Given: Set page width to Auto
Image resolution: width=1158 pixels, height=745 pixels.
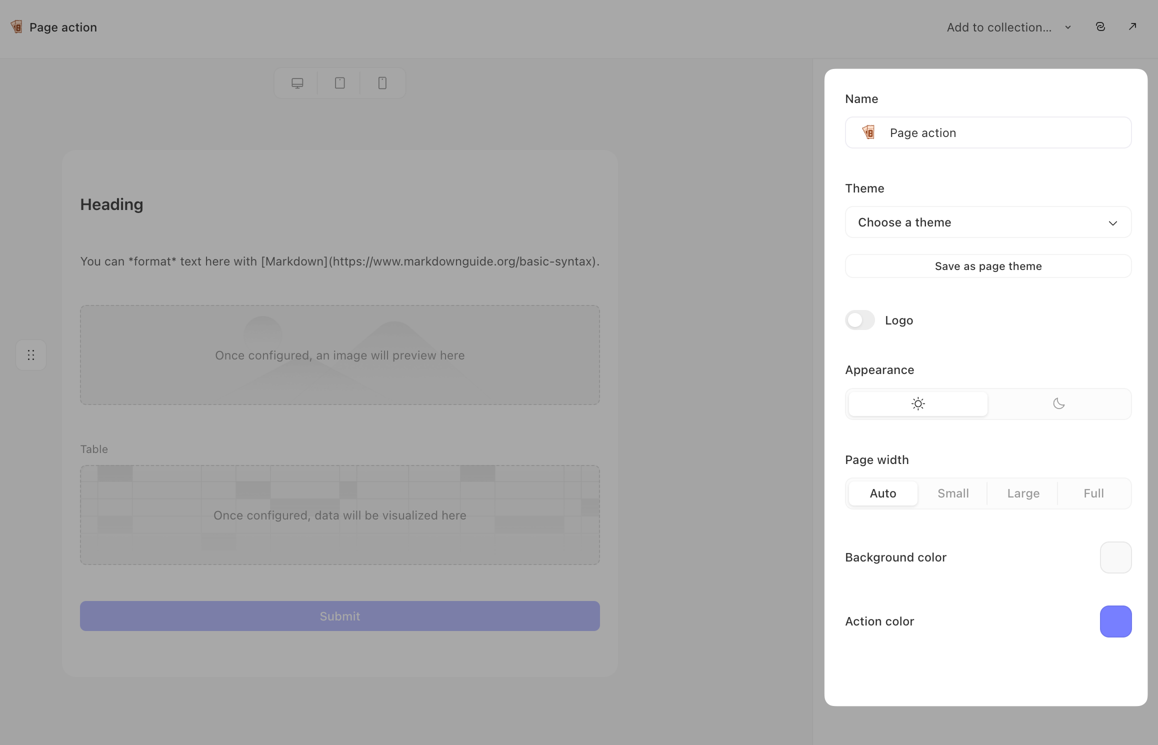Looking at the screenshot, I should pyautogui.click(x=883, y=493).
